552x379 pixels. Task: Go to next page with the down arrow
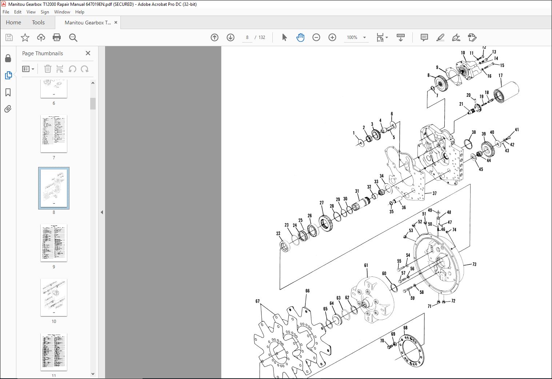coord(231,37)
